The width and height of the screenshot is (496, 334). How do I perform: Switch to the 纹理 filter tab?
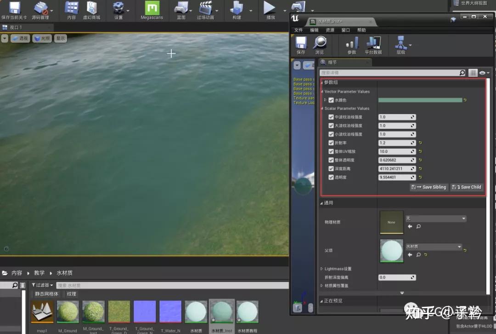tap(71, 294)
